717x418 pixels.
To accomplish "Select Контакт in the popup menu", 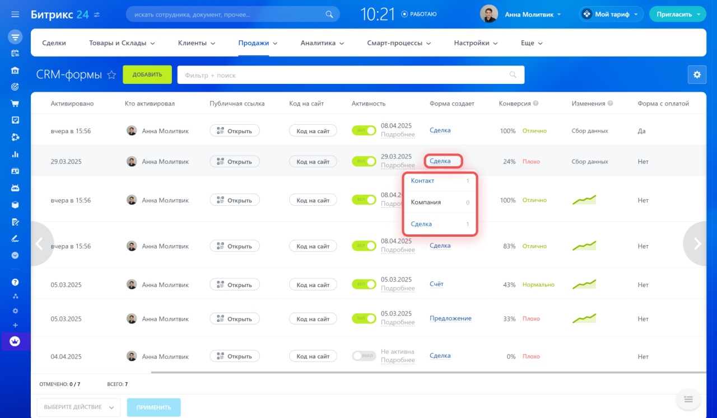I will coord(422,181).
